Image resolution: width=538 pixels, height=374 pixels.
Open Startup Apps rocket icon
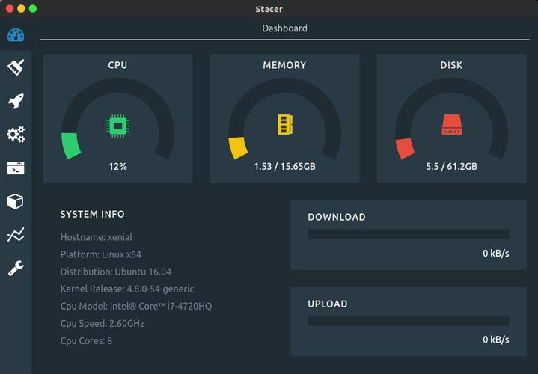(16, 101)
